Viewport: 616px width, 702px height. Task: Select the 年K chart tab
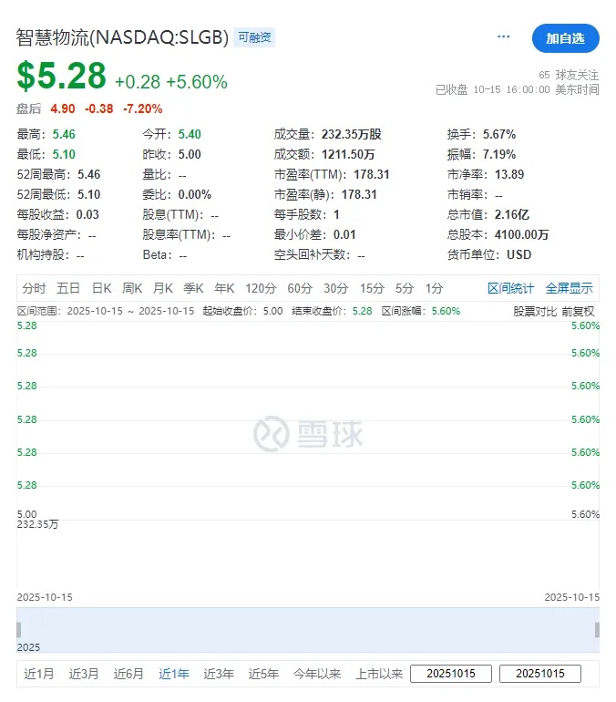point(224,288)
